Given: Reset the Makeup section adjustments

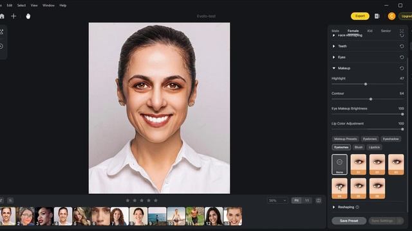Looking at the screenshot, I should point(402,68).
